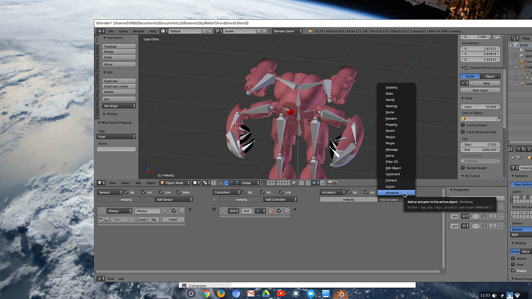Image resolution: width=532 pixels, height=299 pixels.
Task: Toggle the Grease Pencil Layers checkbox
Action: [x=467, y=67]
